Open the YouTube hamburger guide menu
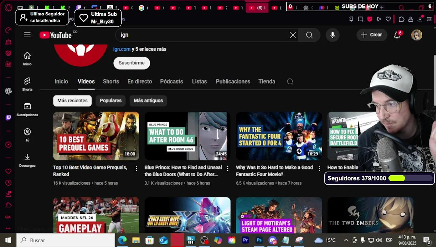The height and width of the screenshot is (247, 436). [27, 35]
